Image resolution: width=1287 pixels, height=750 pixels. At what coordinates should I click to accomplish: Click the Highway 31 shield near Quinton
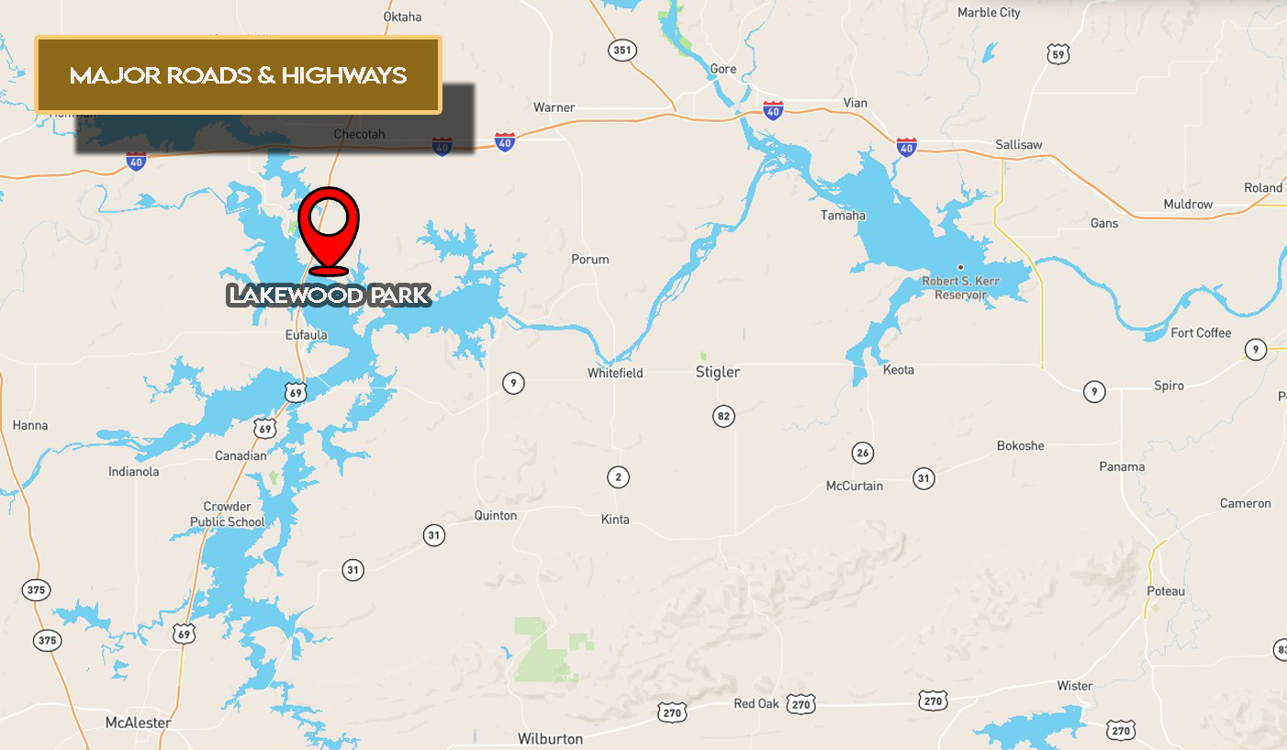tap(433, 534)
